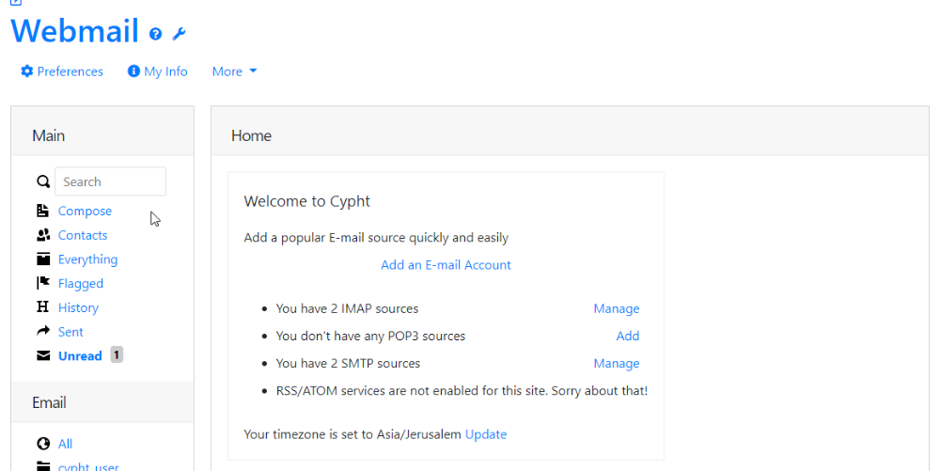Open the Contacts link
940x471 pixels.
(x=83, y=235)
